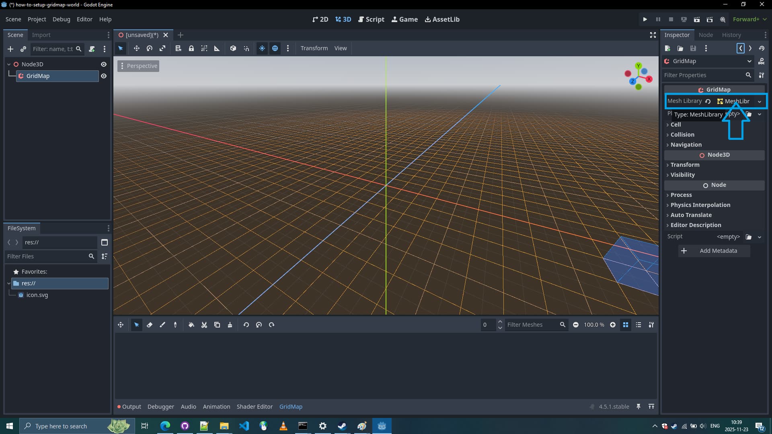Viewport: 772px width, 434px height.
Task: Click the GridMap erase tool
Action: click(x=150, y=325)
